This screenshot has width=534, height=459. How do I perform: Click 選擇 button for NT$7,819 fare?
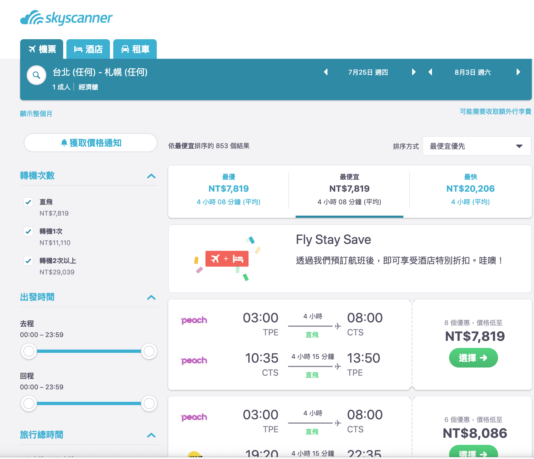(473, 358)
